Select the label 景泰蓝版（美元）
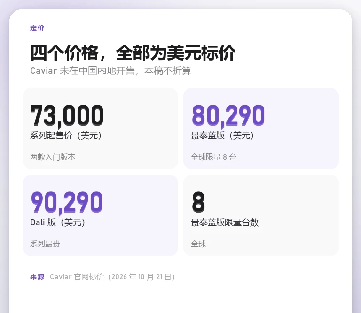This screenshot has height=313, width=361. click(x=222, y=135)
